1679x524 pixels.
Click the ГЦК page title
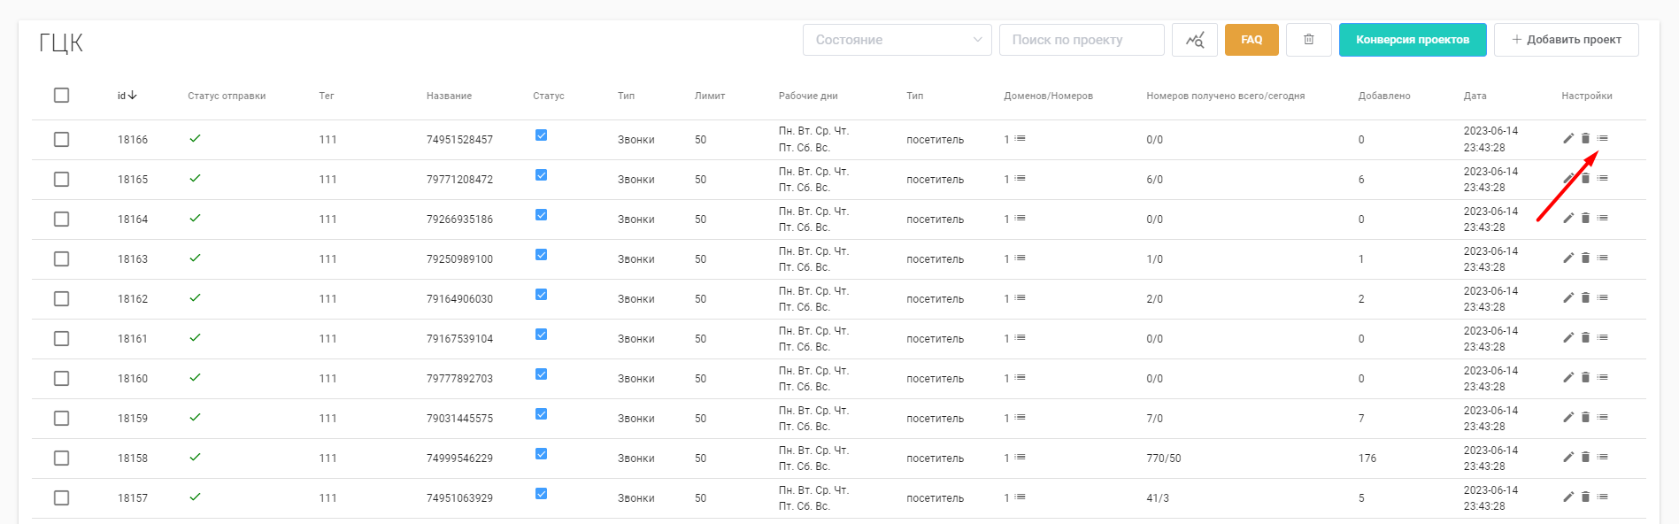pyautogui.click(x=61, y=42)
